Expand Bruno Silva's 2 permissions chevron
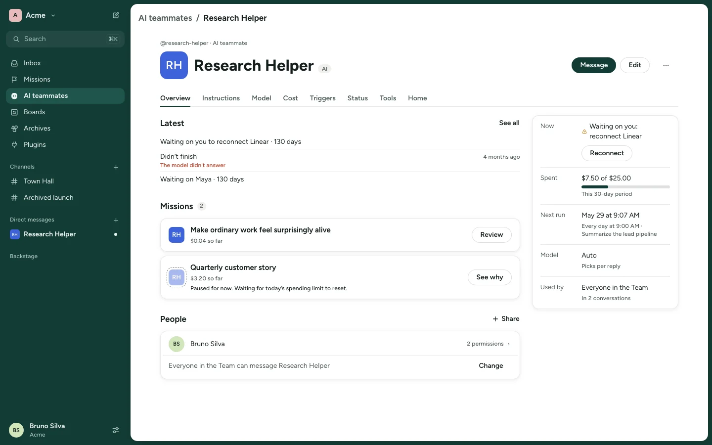This screenshot has height=445, width=712. (x=509, y=344)
